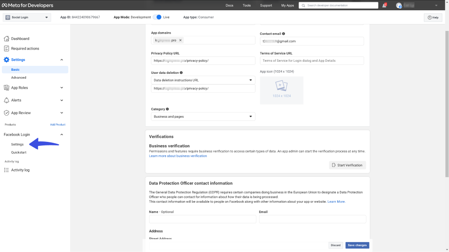Click the App Review shield icon

tap(6, 113)
